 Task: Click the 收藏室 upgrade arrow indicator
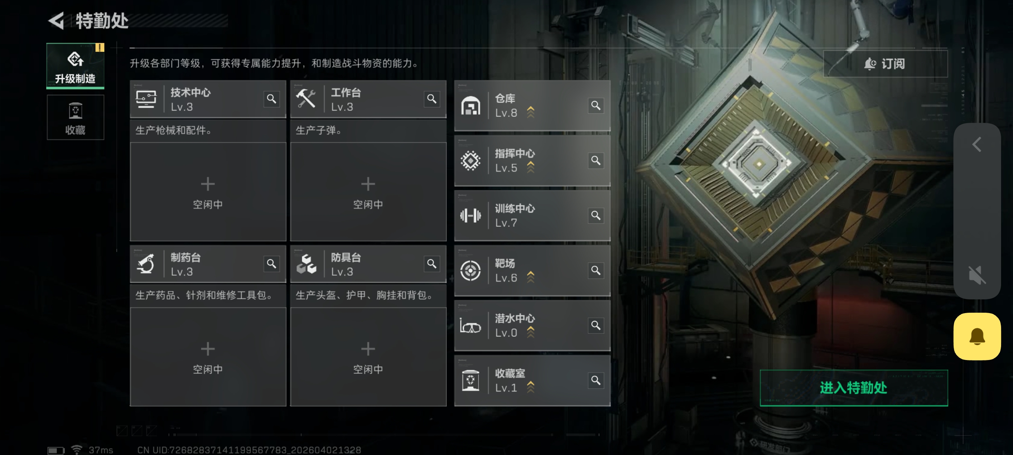(x=530, y=387)
